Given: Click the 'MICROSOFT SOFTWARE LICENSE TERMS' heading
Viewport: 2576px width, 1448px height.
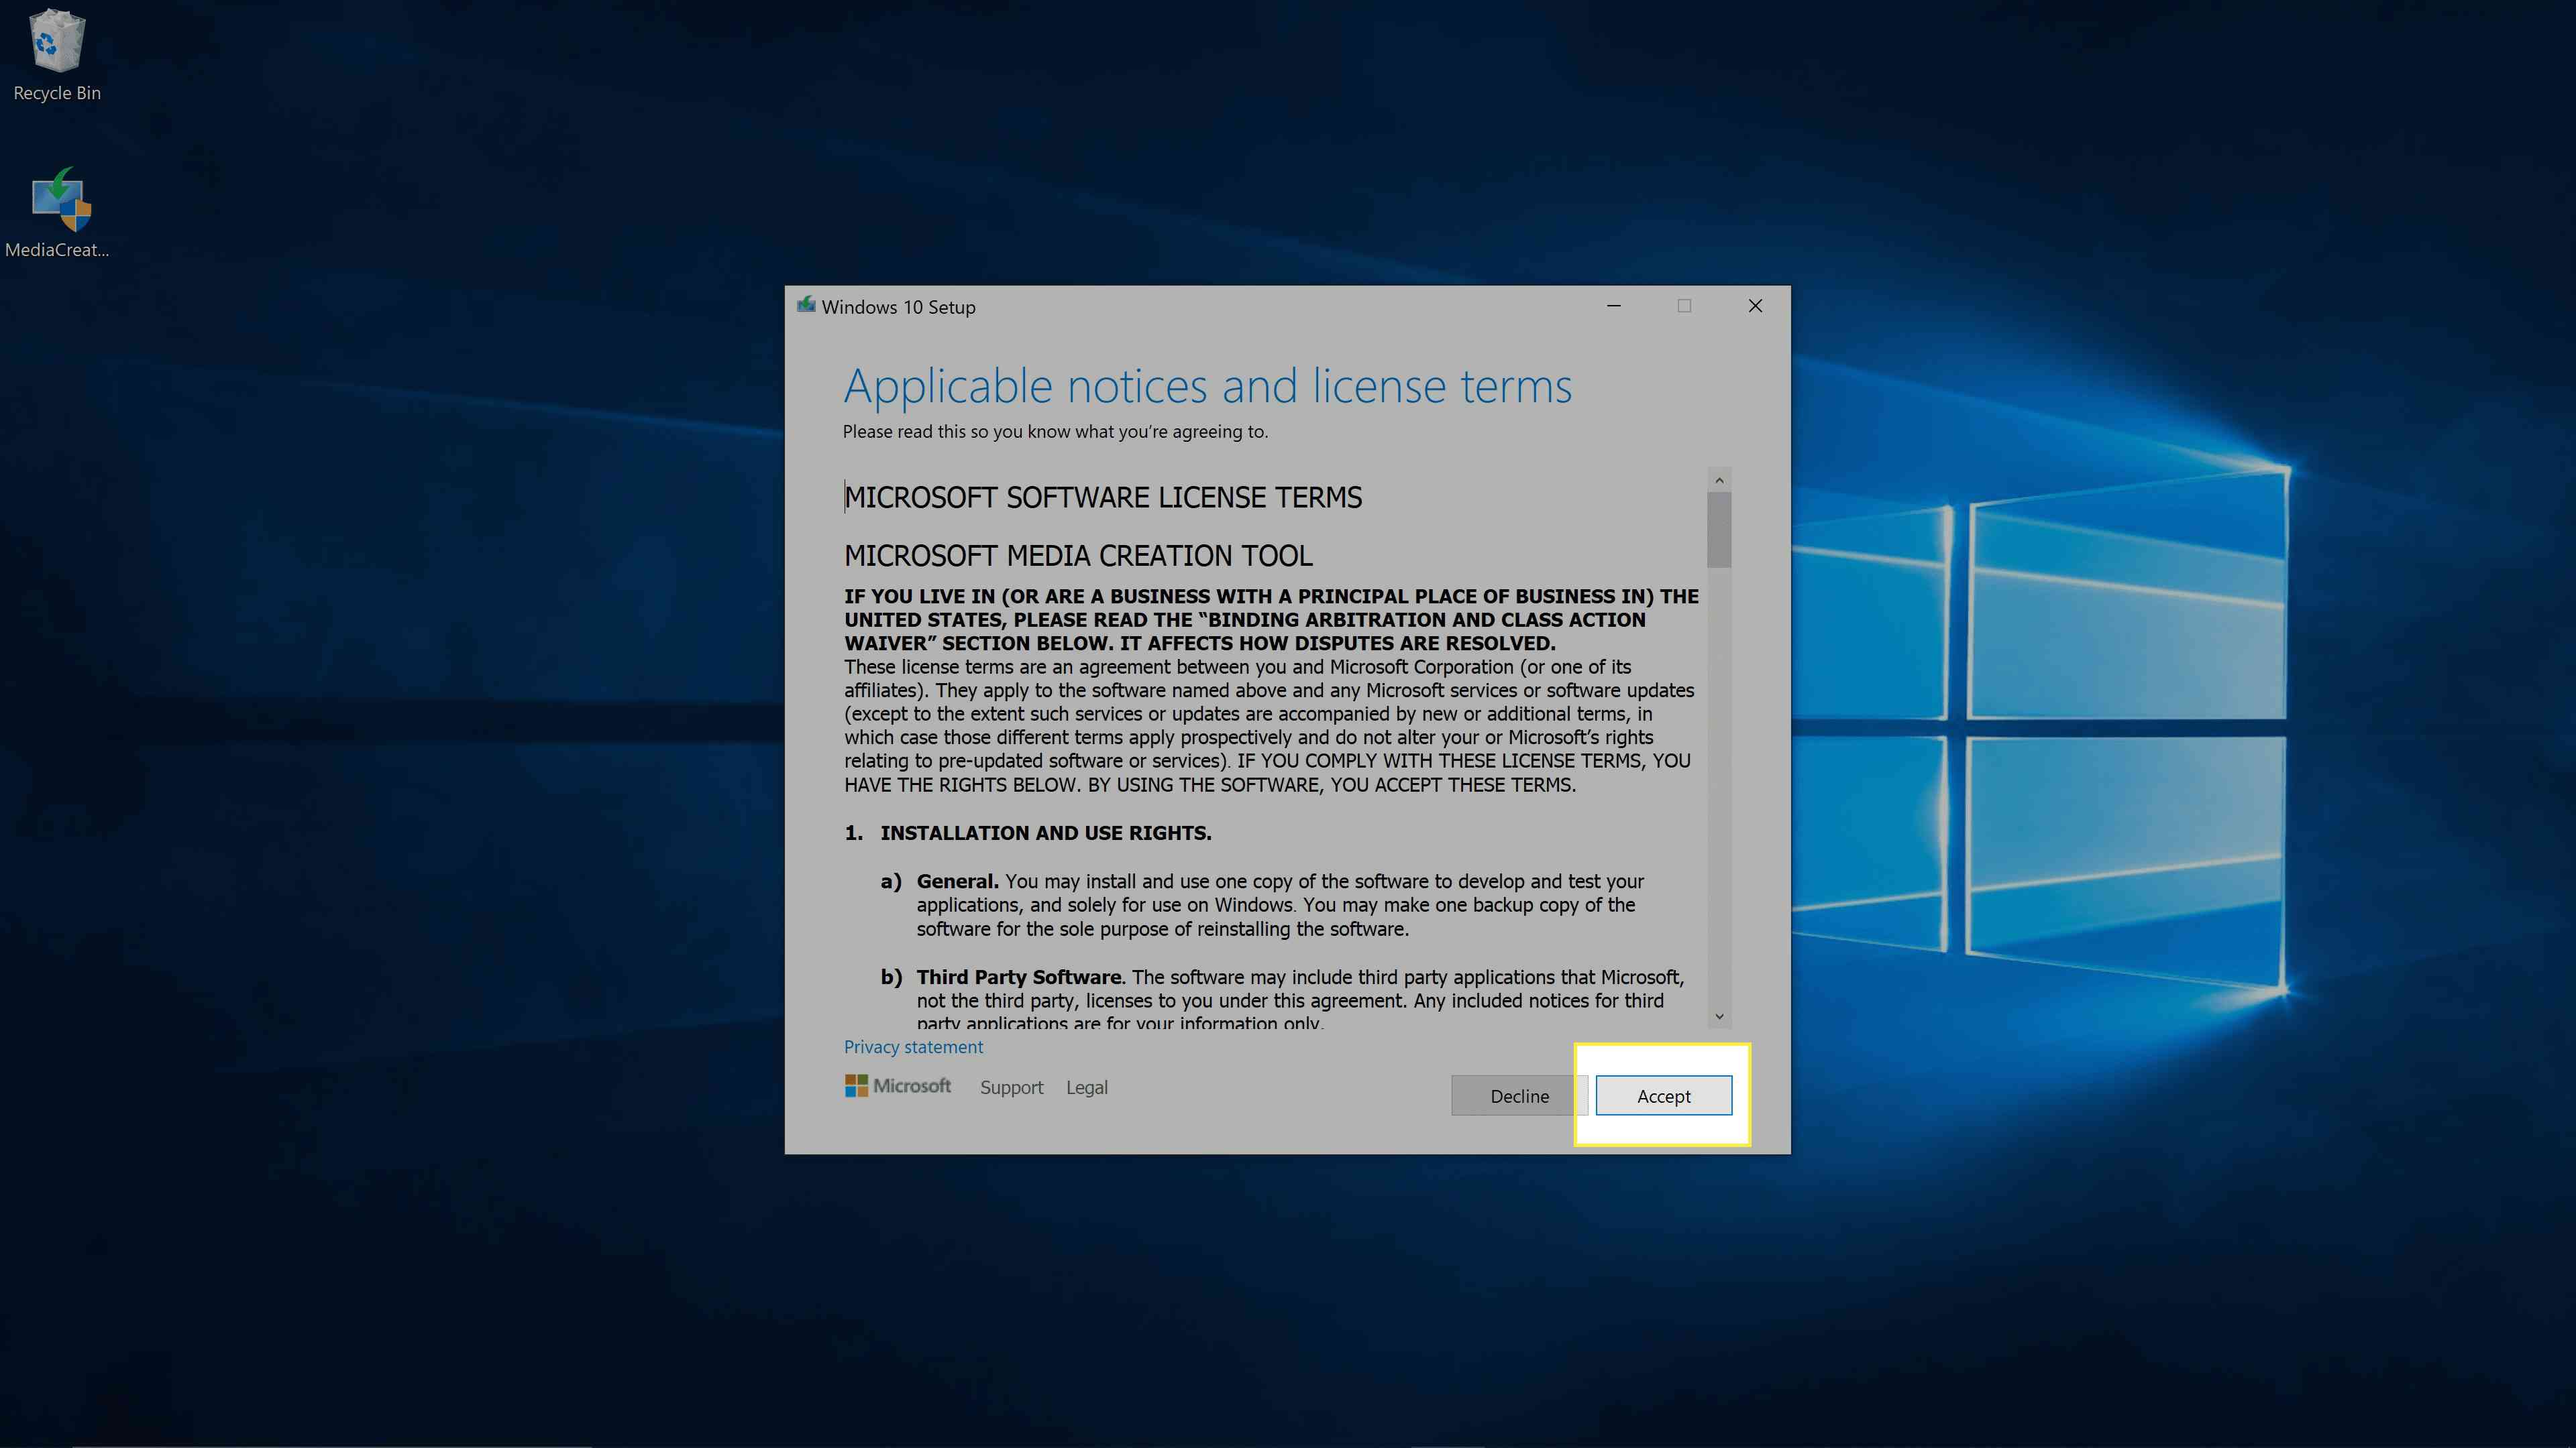Looking at the screenshot, I should [1103, 497].
